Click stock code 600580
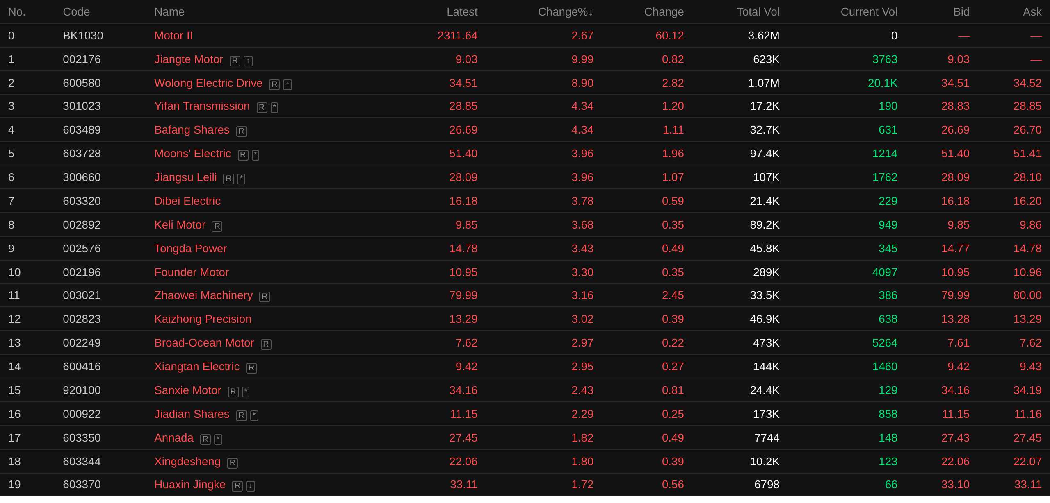The width and height of the screenshot is (1050, 503). (x=82, y=83)
